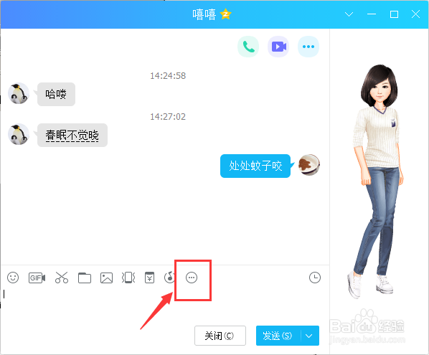
Task: Send a window shake with the phone-vibrate icon
Action: coord(128,278)
